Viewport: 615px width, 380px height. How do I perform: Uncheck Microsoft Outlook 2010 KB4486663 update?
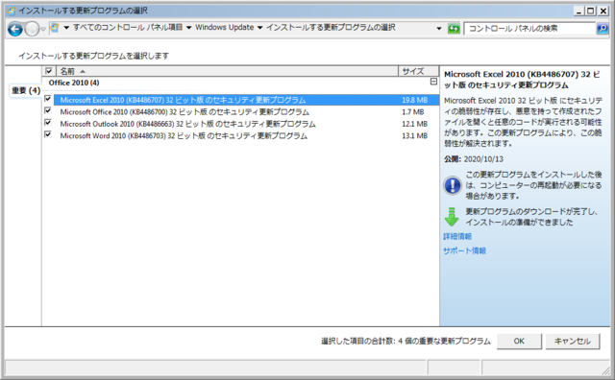(48, 123)
